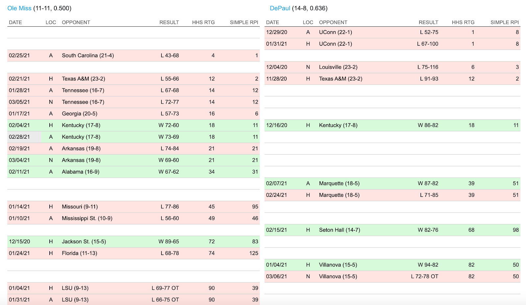
Task: Click the 125 Simple RPI value for Florida
Action: click(x=254, y=253)
